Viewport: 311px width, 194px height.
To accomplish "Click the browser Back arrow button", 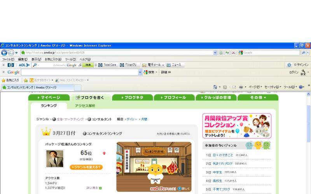I will pos(4,52).
